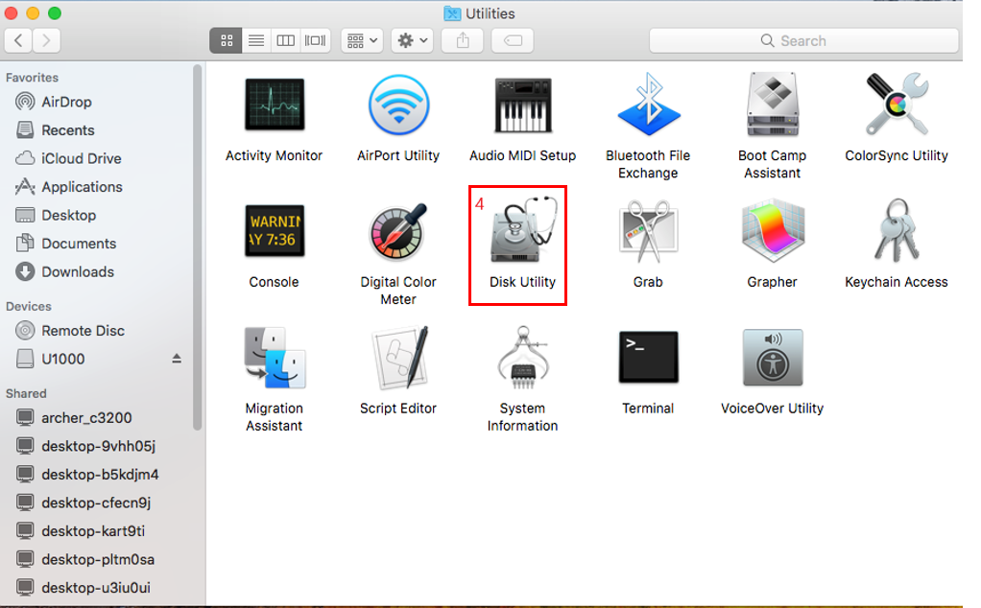Click the Share toolbar button
The width and height of the screenshot is (981, 608).
pos(464,40)
